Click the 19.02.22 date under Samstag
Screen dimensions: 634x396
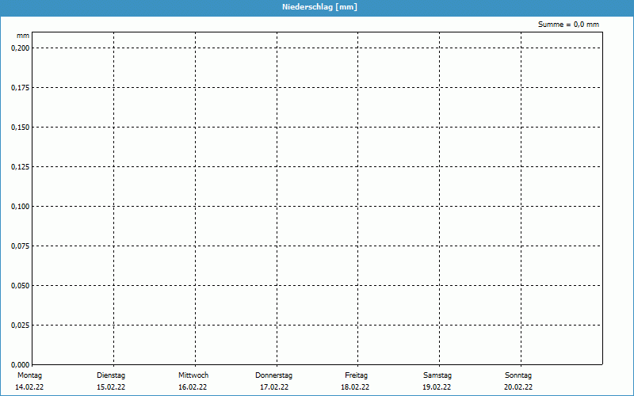437,387
